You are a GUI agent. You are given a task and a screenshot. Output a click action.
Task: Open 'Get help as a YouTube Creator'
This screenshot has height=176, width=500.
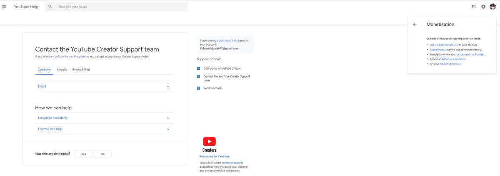[222, 68]
